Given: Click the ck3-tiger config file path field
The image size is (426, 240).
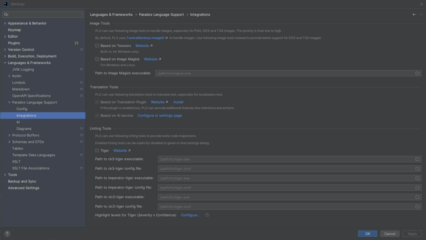Looking at the screenshot, I should click(286, 169).
